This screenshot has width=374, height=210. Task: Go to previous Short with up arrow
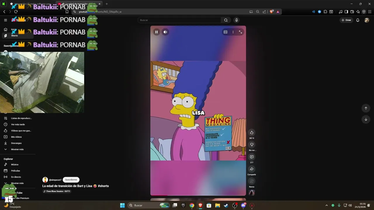366,108
